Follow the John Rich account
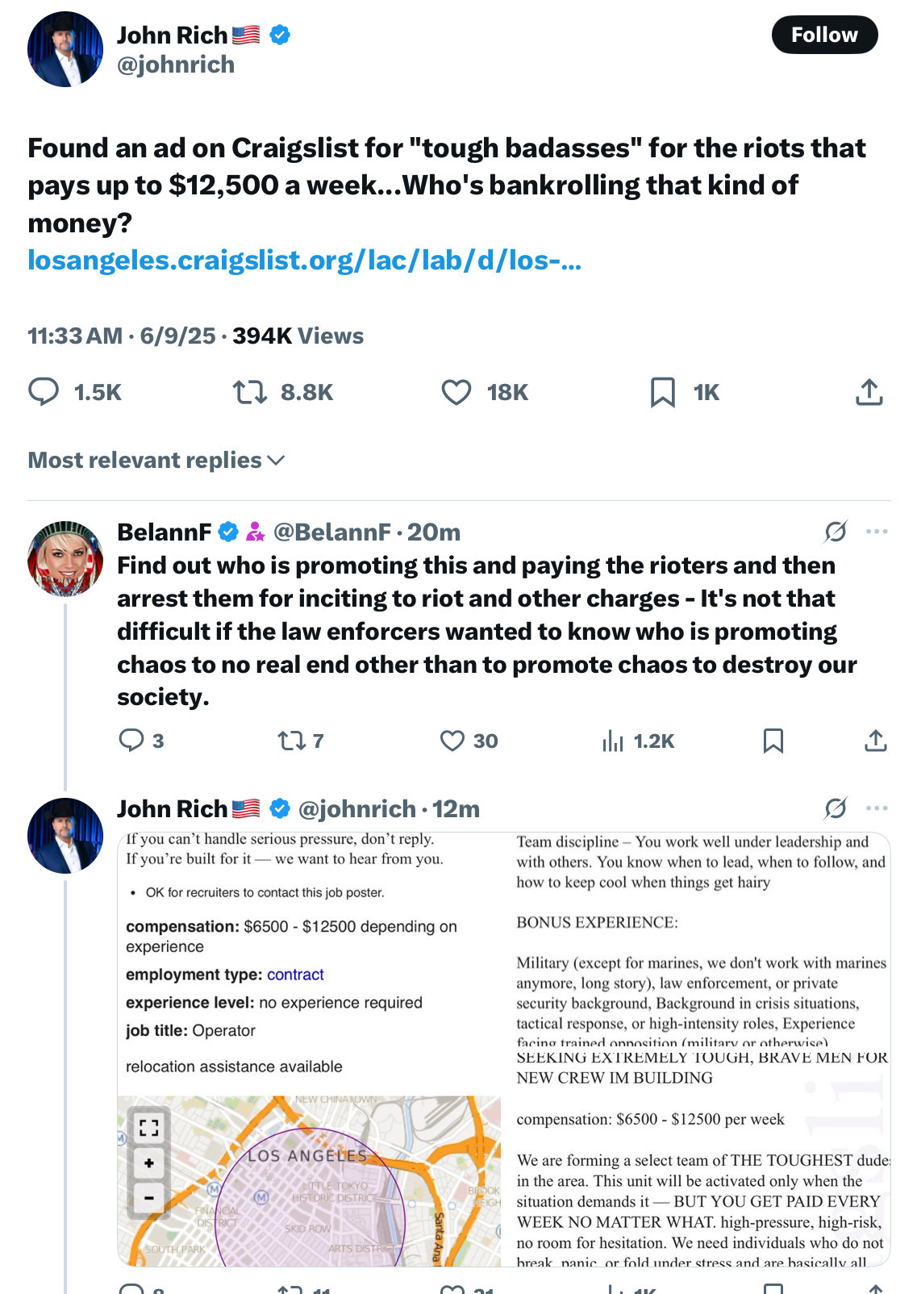This screenshot has height=1294, width=917. pyautogui.click(x=823, y=35)
